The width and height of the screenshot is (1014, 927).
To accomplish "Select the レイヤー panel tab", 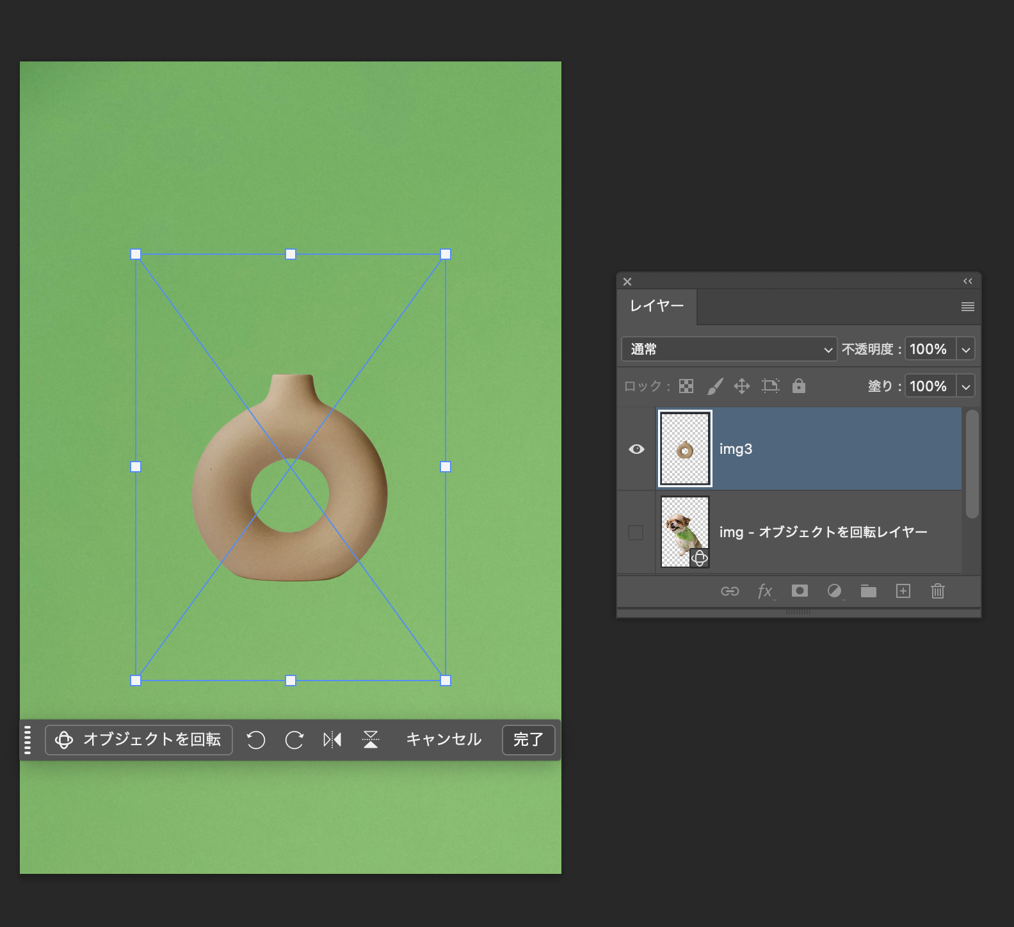I will point(657,306).
